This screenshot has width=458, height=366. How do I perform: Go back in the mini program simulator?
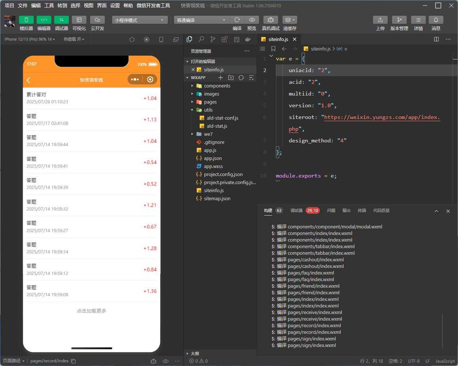29,80
